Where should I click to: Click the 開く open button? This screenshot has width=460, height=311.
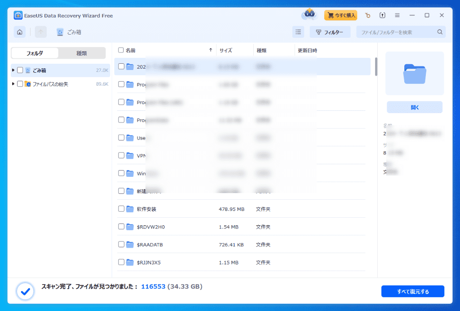[x=415, y=107]
